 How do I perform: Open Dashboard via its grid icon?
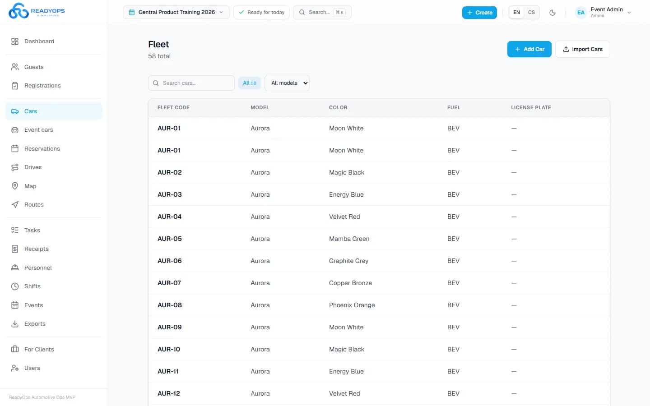[x=15, y=42]
